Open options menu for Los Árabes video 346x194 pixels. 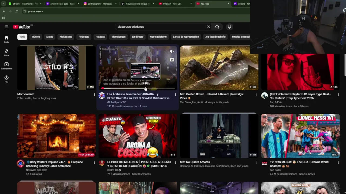pyautogui.click(x=175, y=95)
